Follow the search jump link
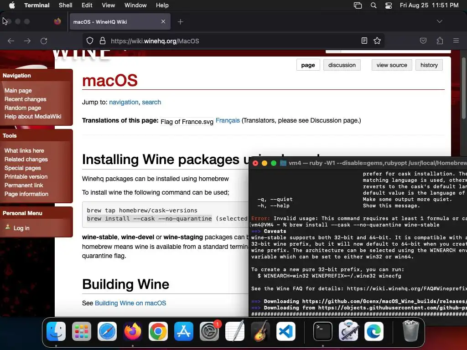The height and width of the screenshot is (350, 467). coord(151,102)
